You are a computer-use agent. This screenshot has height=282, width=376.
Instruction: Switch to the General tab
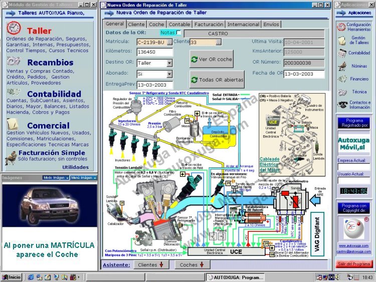click(x=115, y=24)
